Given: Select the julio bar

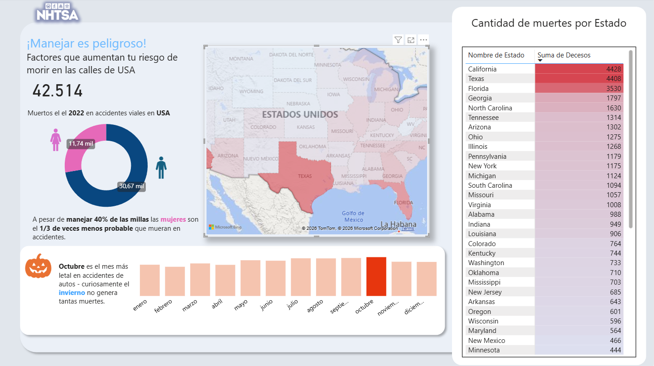Looking at the screenshot, I should [301, 277].
